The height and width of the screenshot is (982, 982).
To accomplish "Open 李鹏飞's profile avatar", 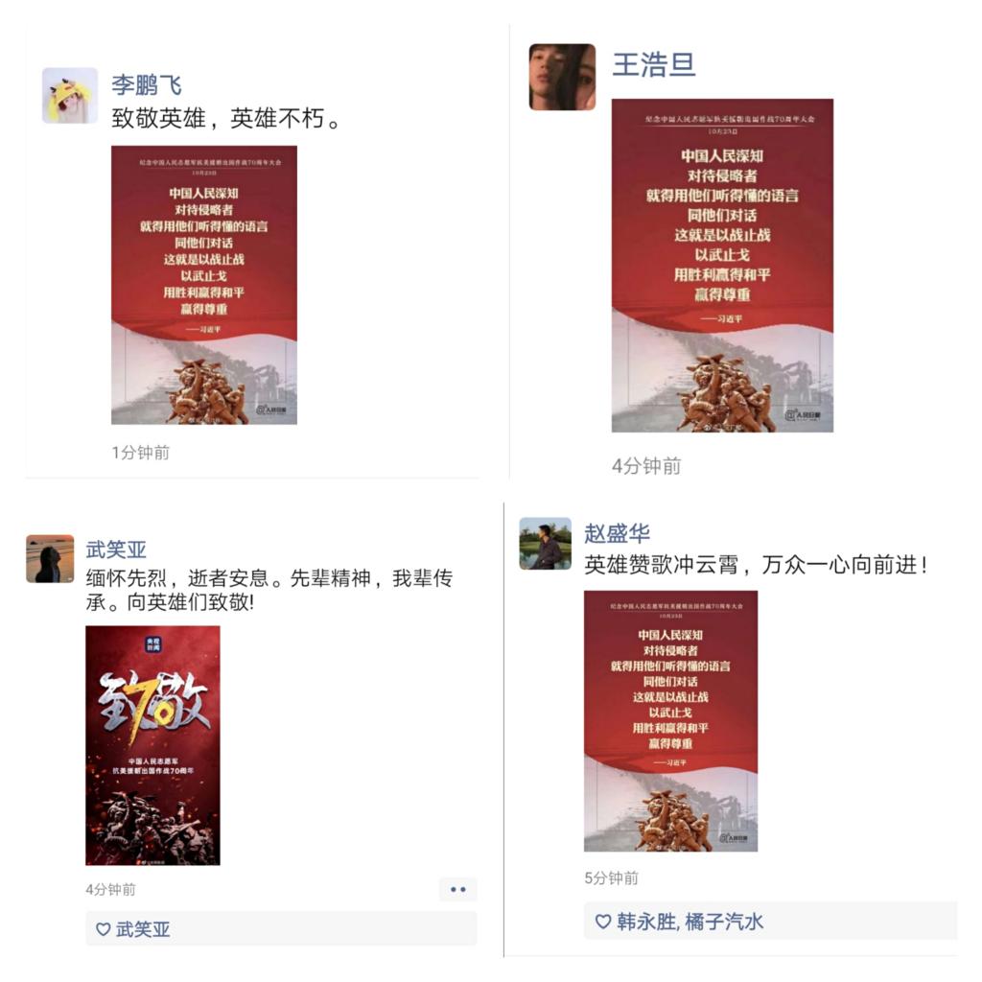I will tap(69, 95).
